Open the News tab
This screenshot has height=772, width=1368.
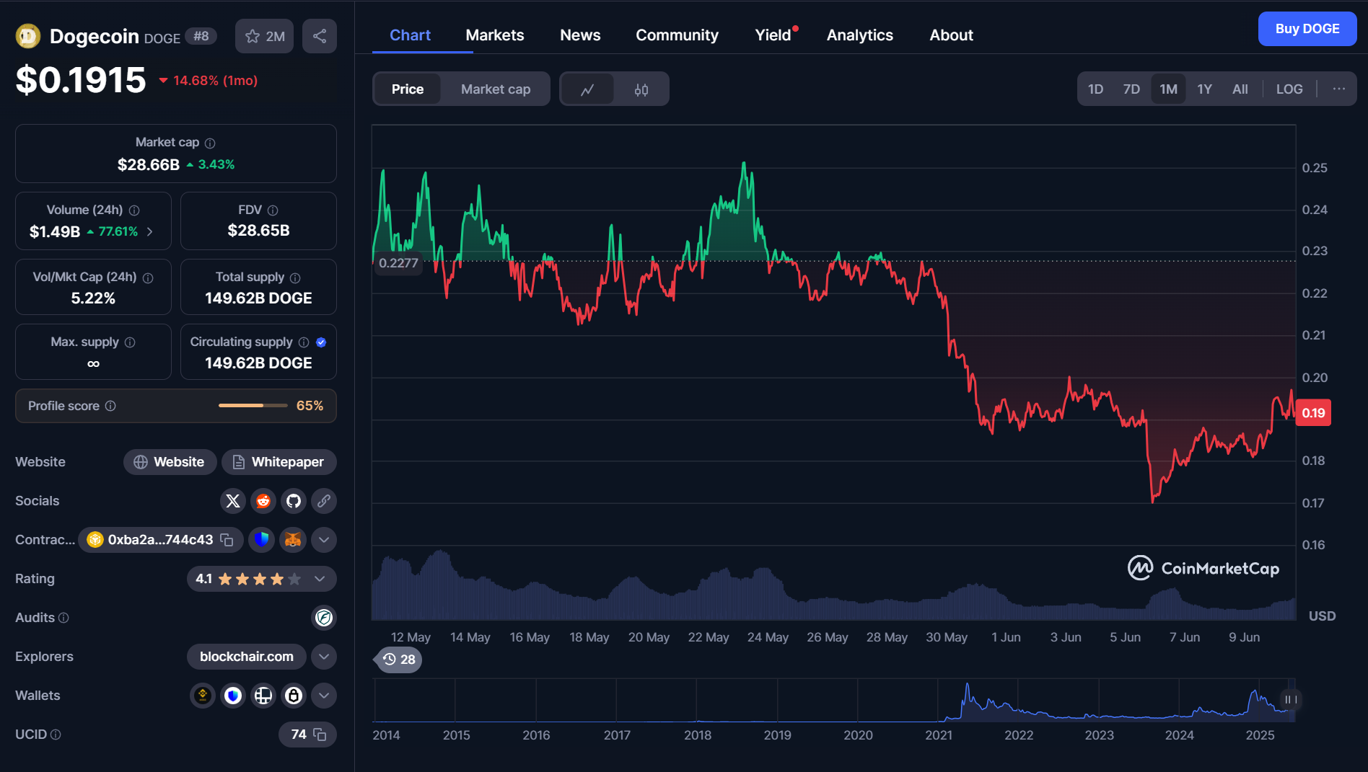pyautogui.click(x=580, y=35)
